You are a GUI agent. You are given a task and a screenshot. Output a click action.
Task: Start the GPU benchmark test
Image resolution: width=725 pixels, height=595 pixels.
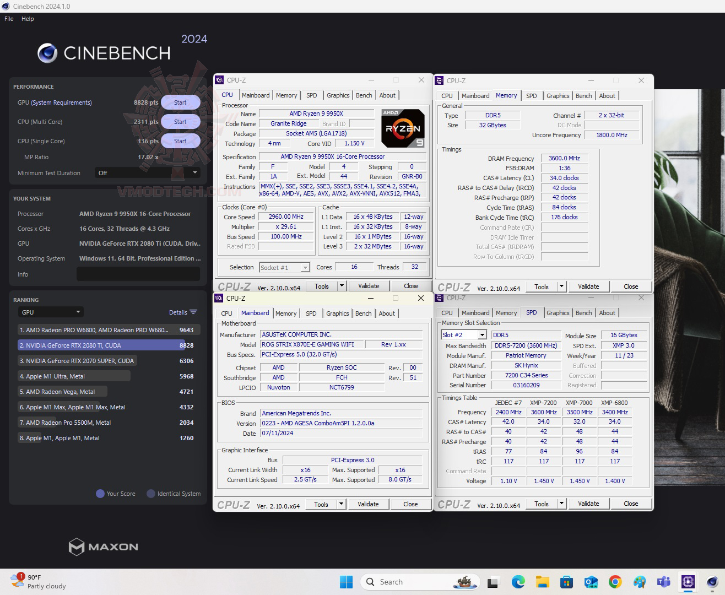pos(180,102)
